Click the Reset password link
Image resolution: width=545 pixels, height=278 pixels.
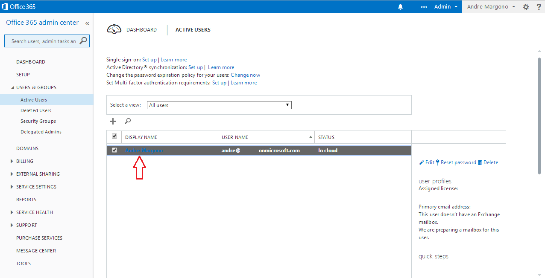point(458,162)
